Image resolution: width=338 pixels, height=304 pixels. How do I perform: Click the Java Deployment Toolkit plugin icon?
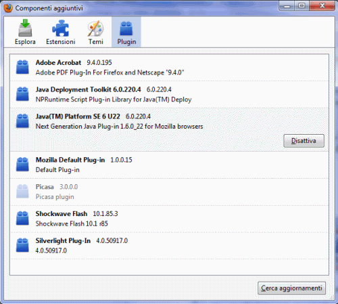point(22,94)
